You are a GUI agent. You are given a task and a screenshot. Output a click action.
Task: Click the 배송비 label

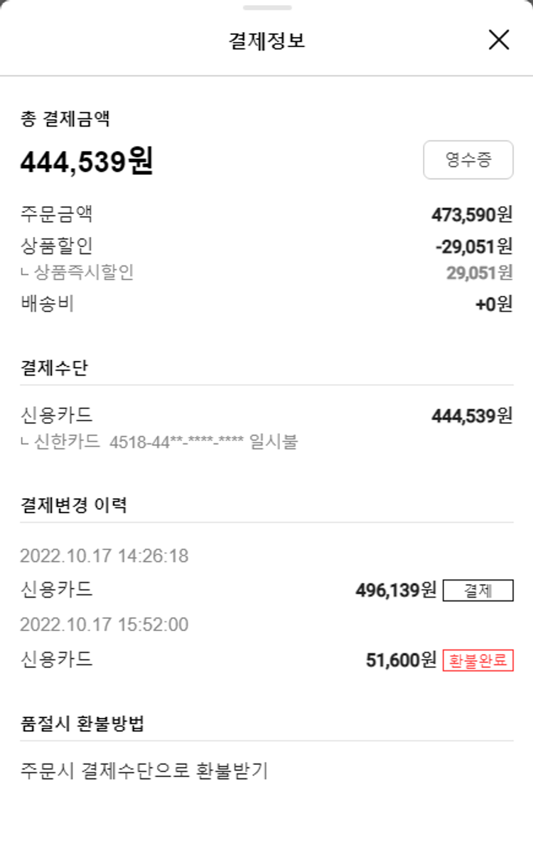[x=48, y=304]
